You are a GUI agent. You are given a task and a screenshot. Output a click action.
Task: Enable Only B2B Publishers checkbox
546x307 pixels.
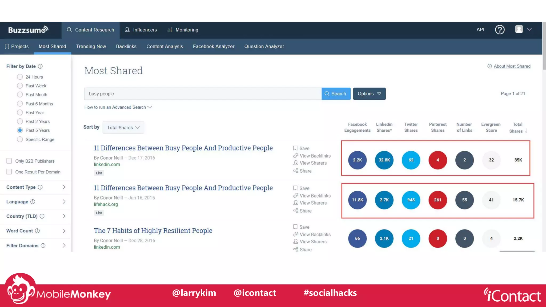(x=9, y=161)
